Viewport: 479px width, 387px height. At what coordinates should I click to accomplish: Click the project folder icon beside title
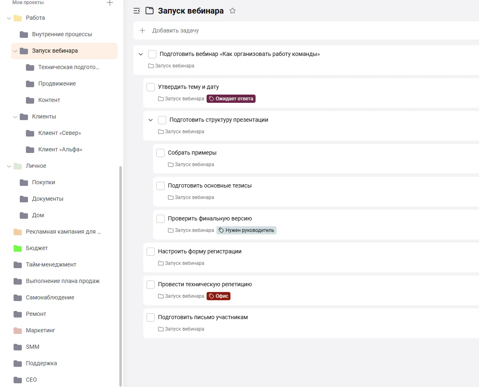pyautogui.click(x=149, y=11)
